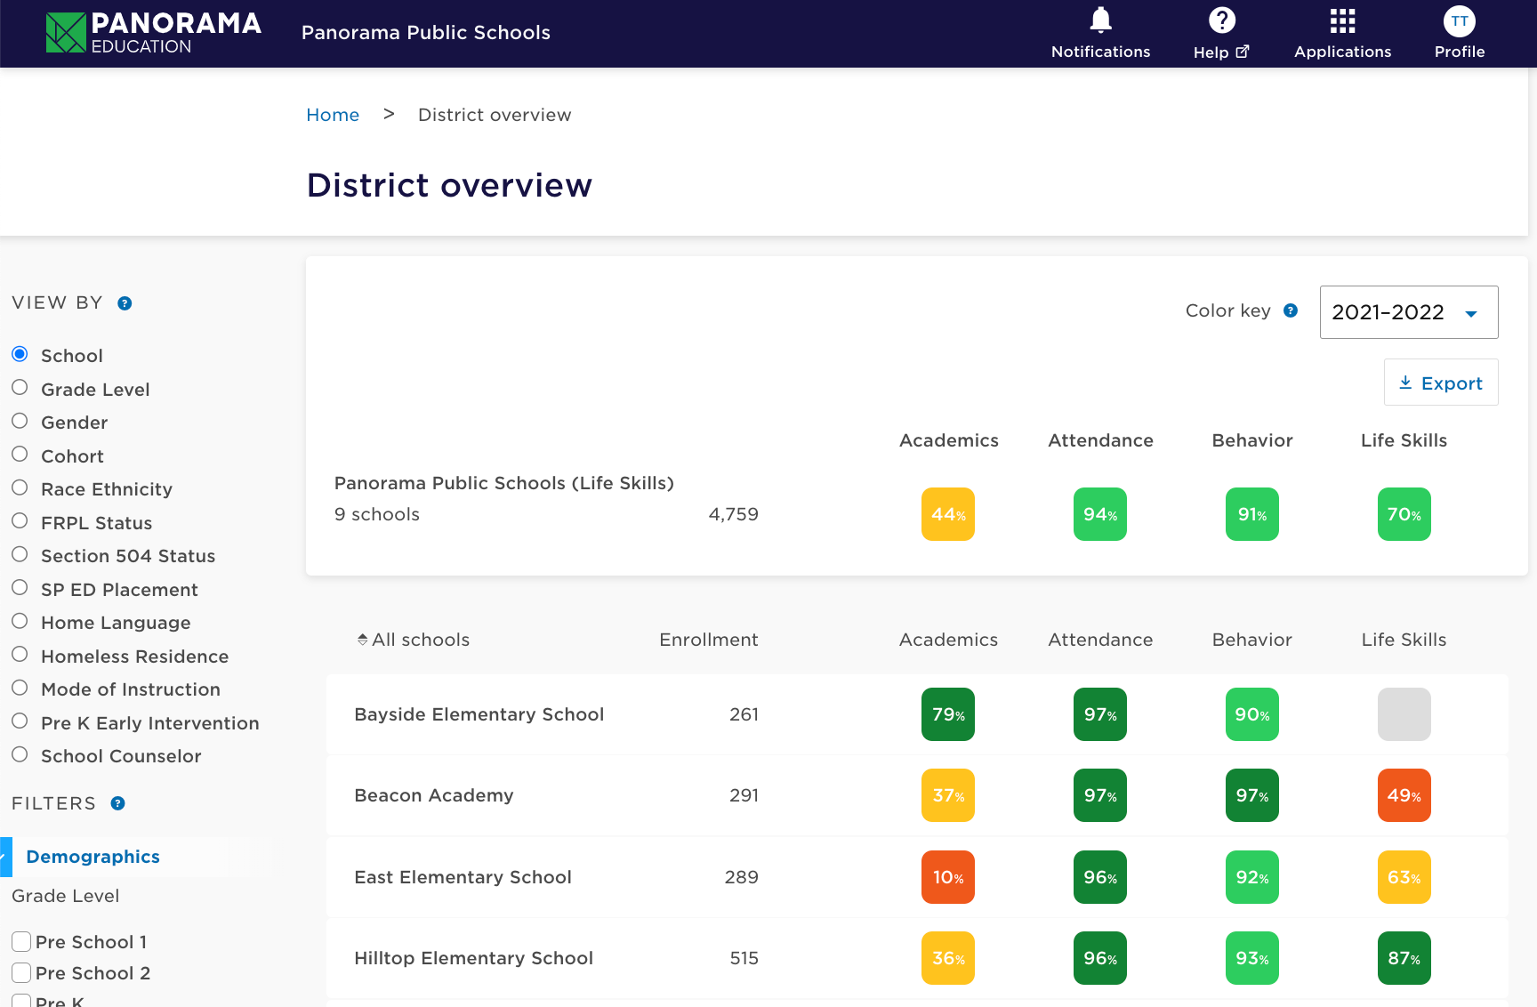1537x1007 pixels.
Task: Select the Race Ethnicity view option
Action: click(x=20, y=488)
